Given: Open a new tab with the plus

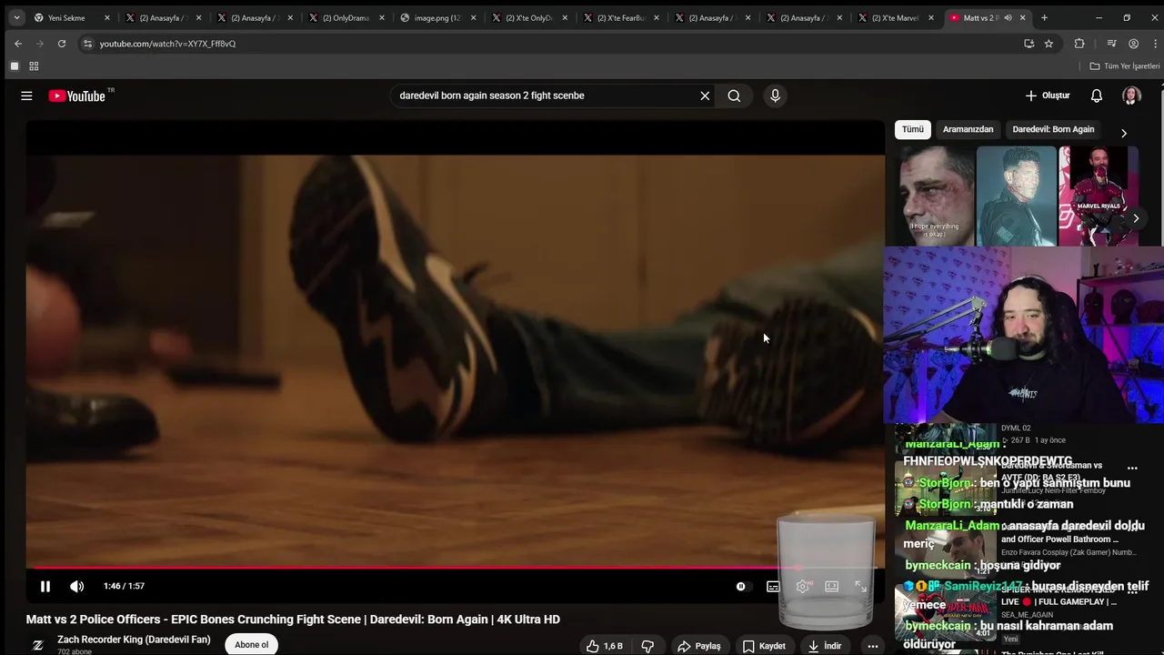Looking at the screenshot, I should click(1044, 17).
